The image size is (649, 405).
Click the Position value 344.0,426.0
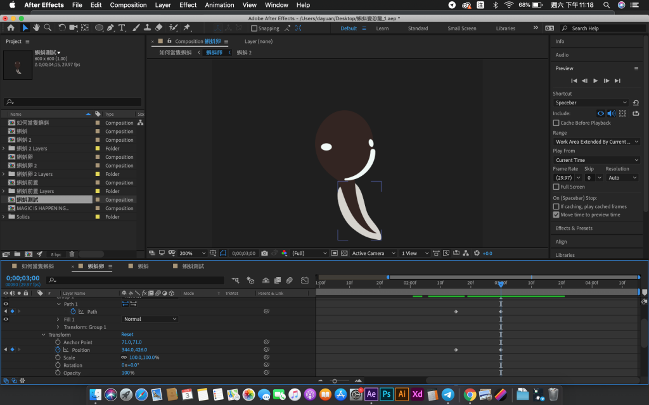(x=134, y=350)
